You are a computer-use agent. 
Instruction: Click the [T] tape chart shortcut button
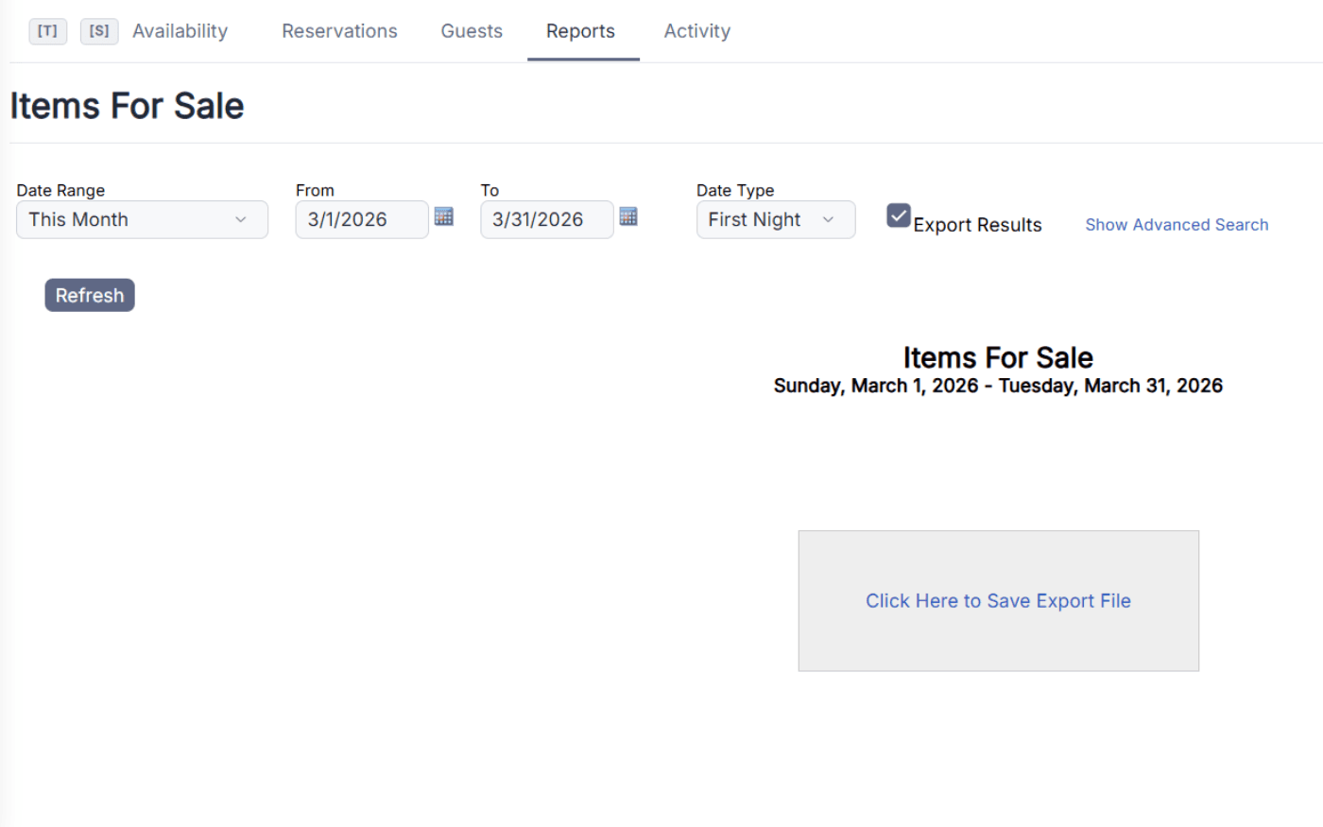(x=47, y=31)
